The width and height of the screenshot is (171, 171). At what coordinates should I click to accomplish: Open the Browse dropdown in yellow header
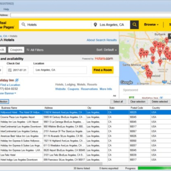coord(151,25)
